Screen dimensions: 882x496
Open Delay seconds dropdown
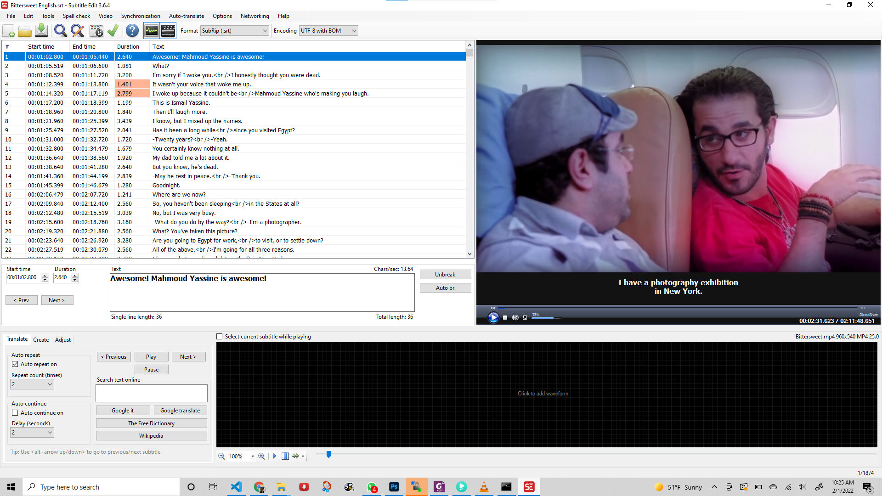[32, 433]
